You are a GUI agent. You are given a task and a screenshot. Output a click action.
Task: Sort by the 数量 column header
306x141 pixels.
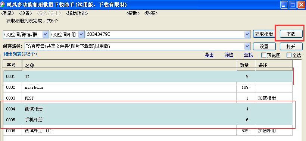pyautogui.click(x=246, y=65)
